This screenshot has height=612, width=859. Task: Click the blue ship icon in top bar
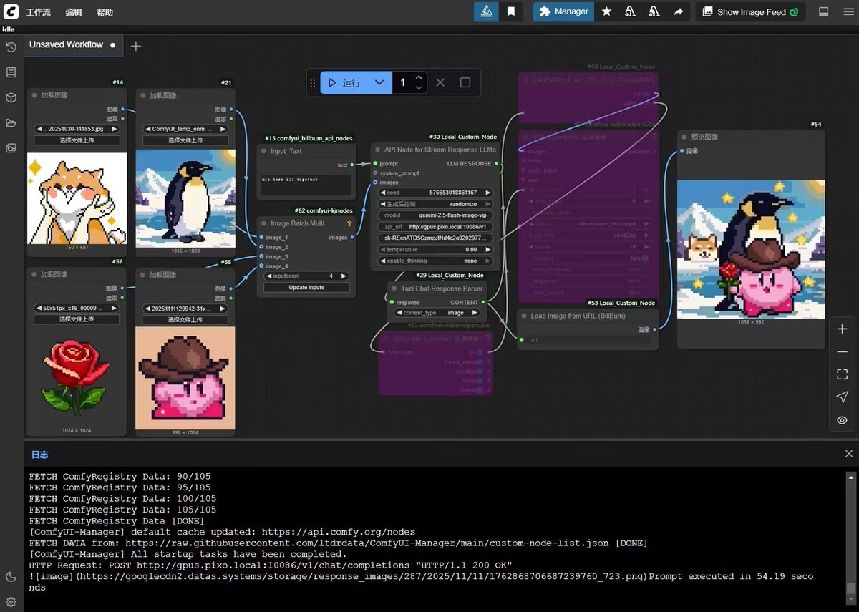[485, 11]
